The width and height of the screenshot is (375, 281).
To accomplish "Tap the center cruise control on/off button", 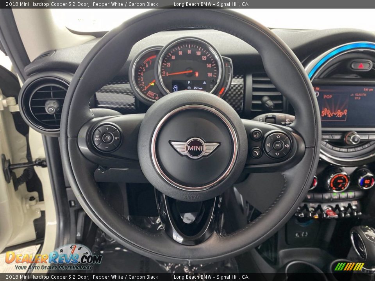I will [107, 138].
